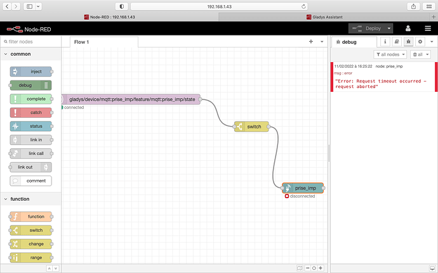The height and width of the screenshot is (273, 438).
Task: Toggle the debug palette node's output button
Action: tap(46, 85)
